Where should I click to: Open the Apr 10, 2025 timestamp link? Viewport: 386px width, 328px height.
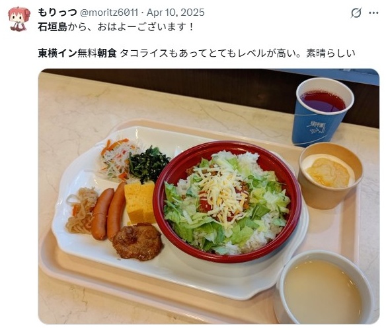(176, 13)
